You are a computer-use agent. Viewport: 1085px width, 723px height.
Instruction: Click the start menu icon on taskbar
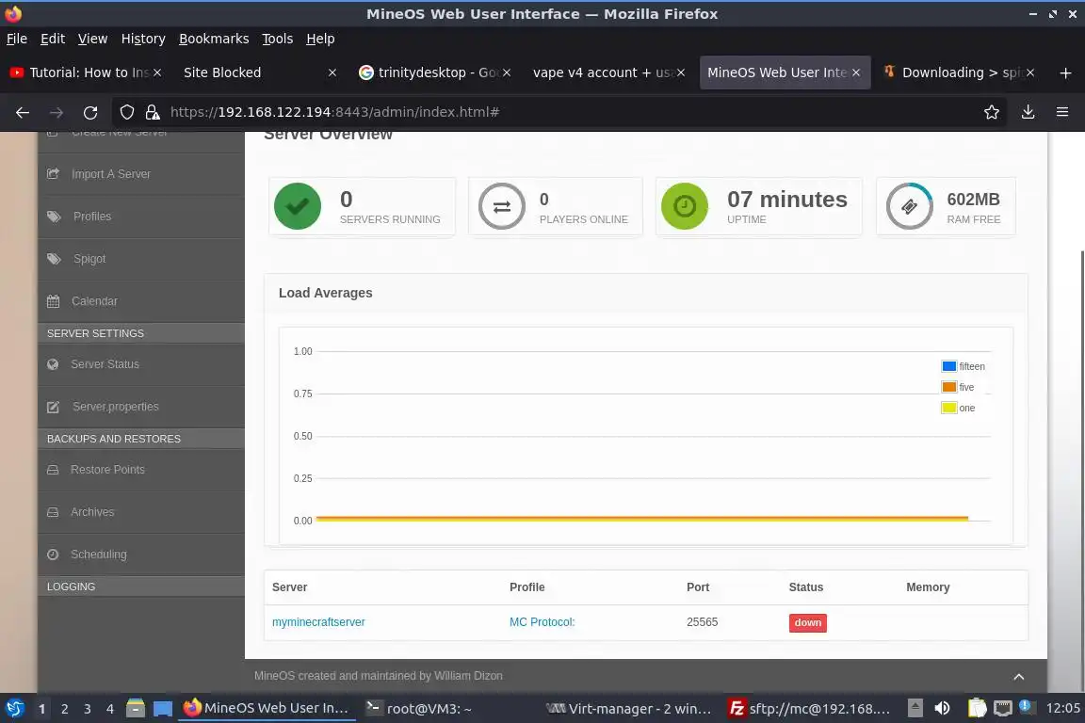coord(15,708)
